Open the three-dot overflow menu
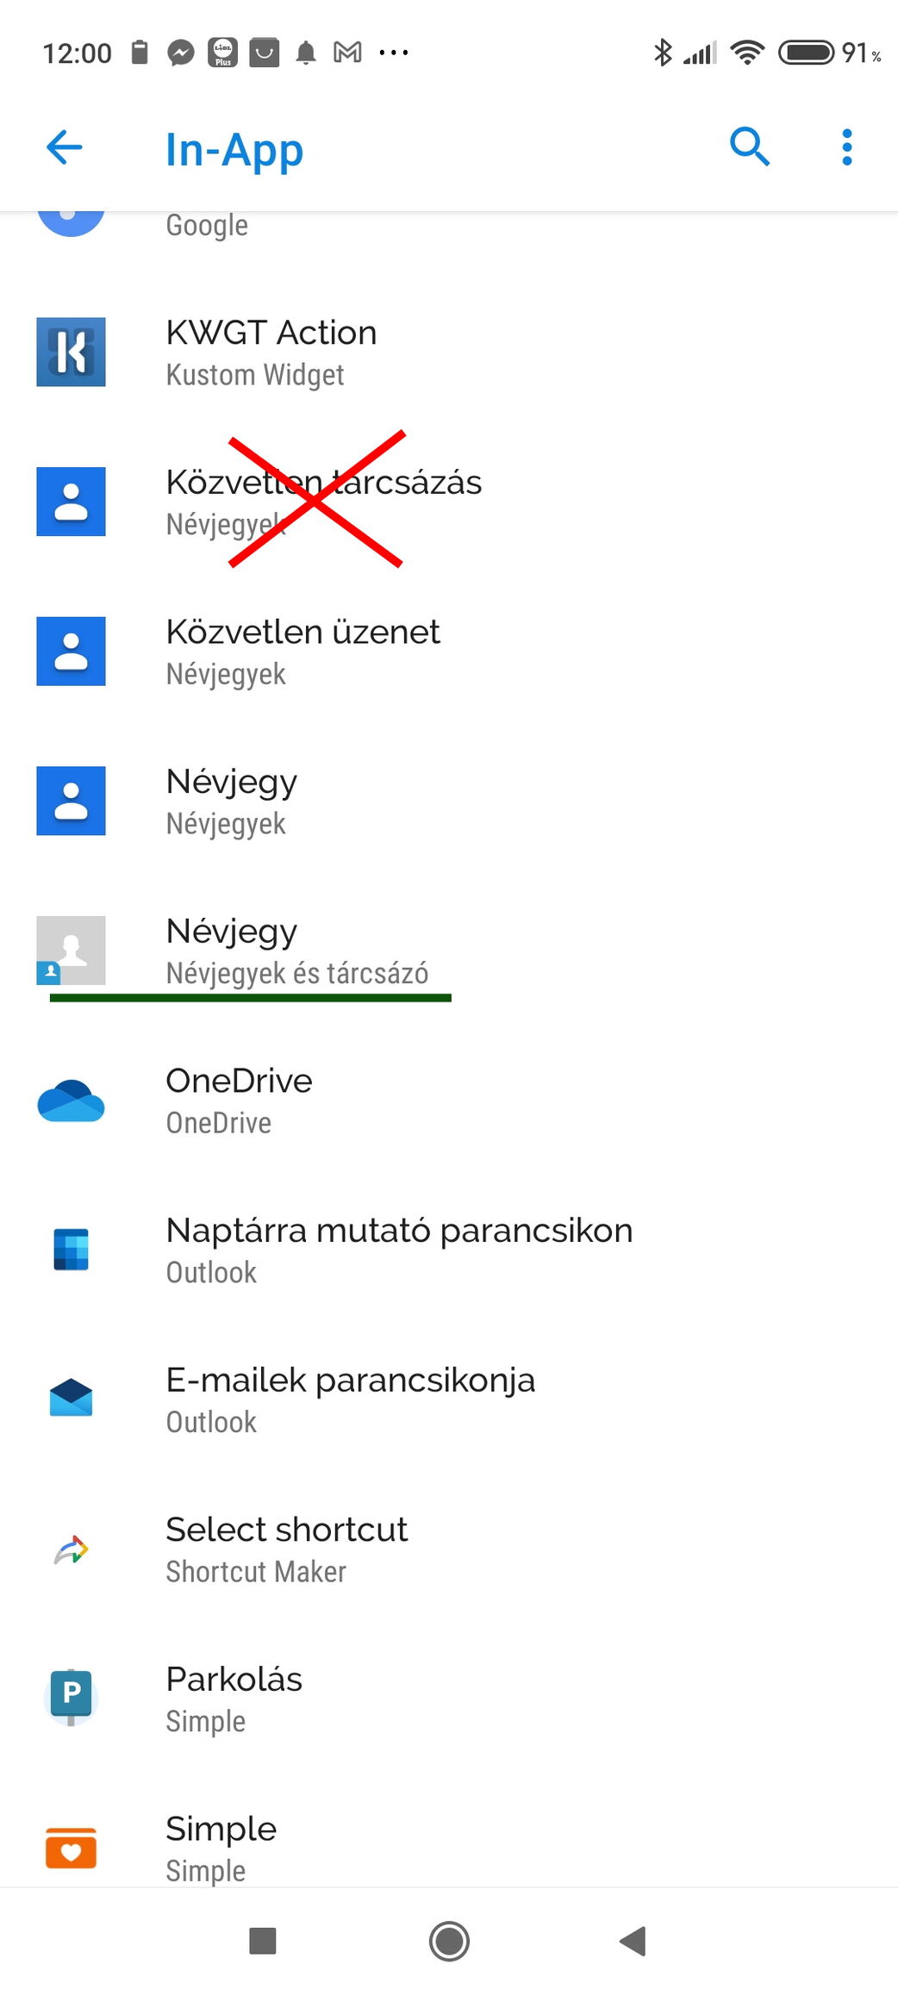Image resolution: width=898 pixels, height=1995 pixels. [847, 147]
